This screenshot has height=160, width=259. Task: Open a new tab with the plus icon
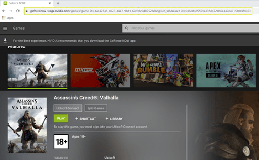[58, 3]
